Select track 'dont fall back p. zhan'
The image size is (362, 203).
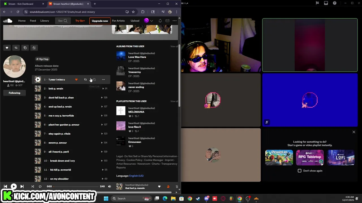[61, 98]
